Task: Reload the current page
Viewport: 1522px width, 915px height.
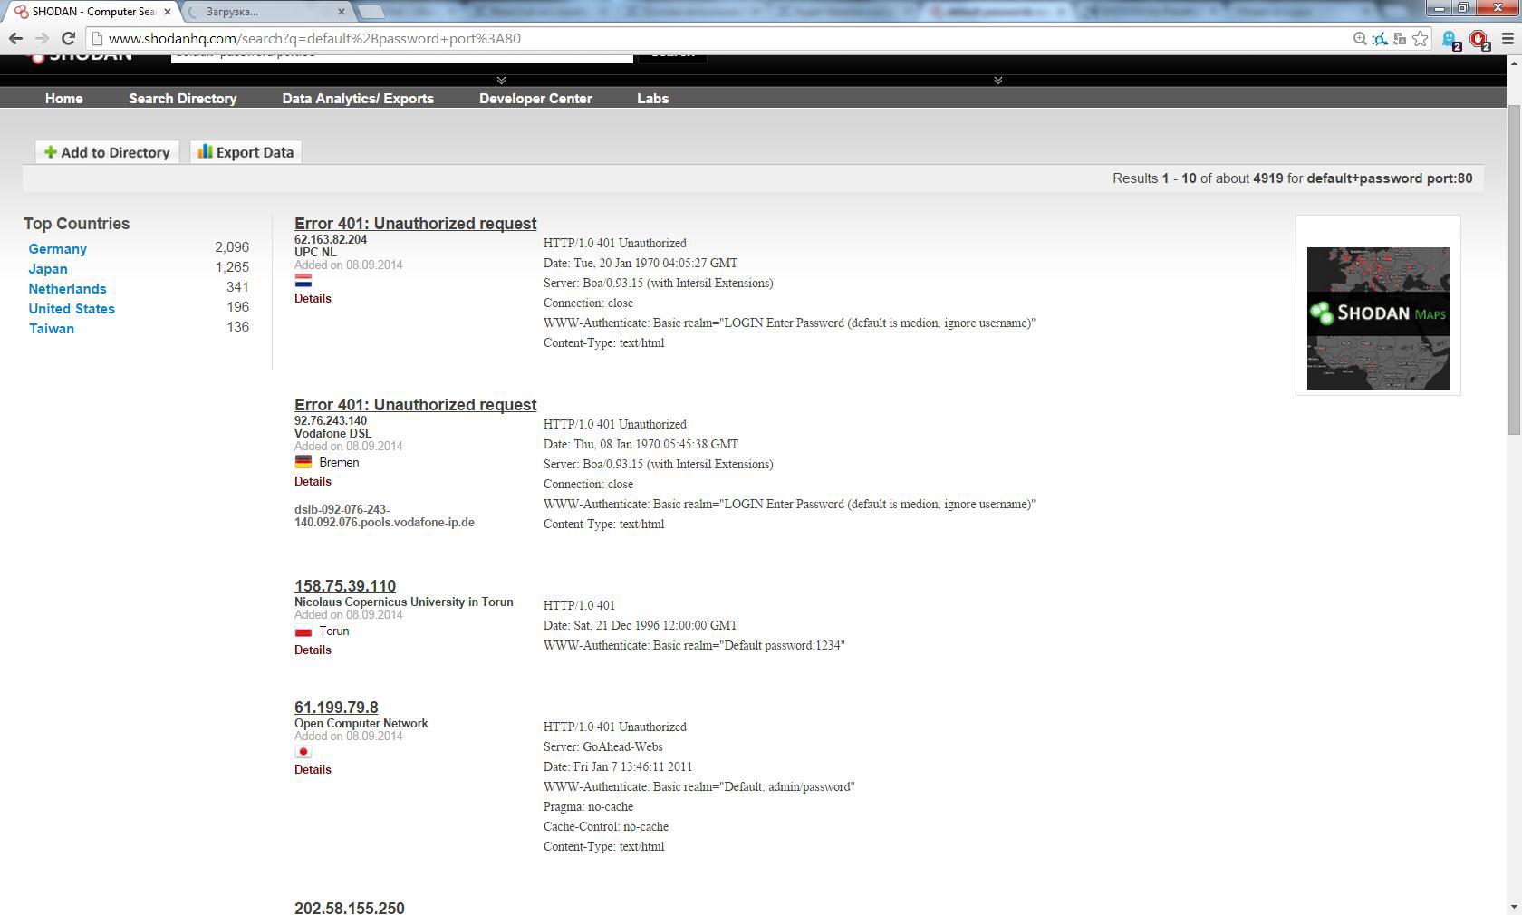Action: pyautogui.click(x=68, y=38)
